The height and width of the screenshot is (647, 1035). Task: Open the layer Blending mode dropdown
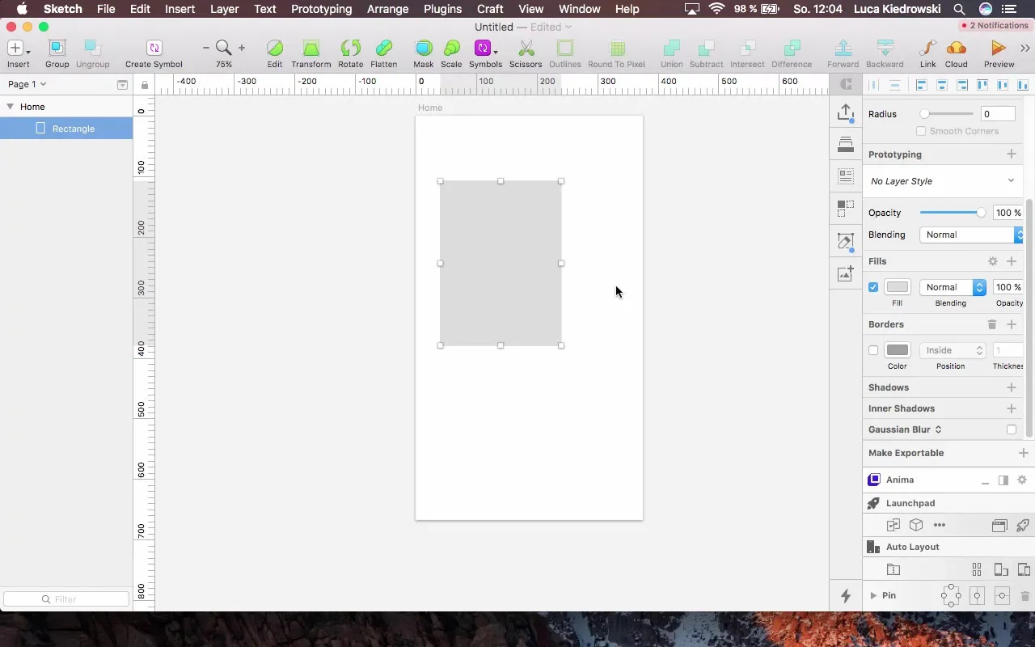[x=972, y=235]
